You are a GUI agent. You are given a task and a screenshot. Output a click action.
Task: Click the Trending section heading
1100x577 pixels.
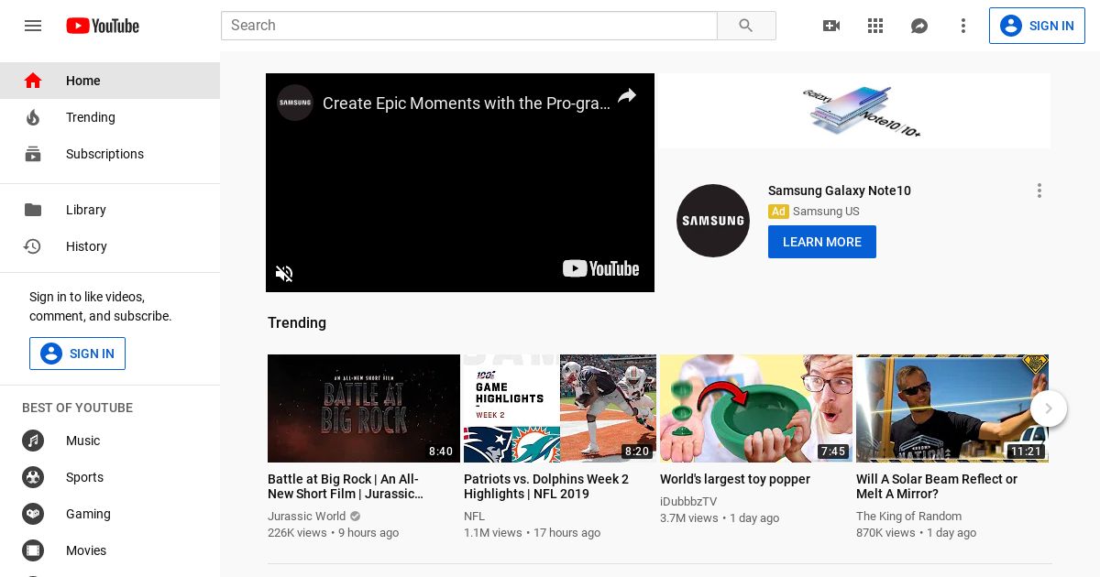(x=297, y=322)
